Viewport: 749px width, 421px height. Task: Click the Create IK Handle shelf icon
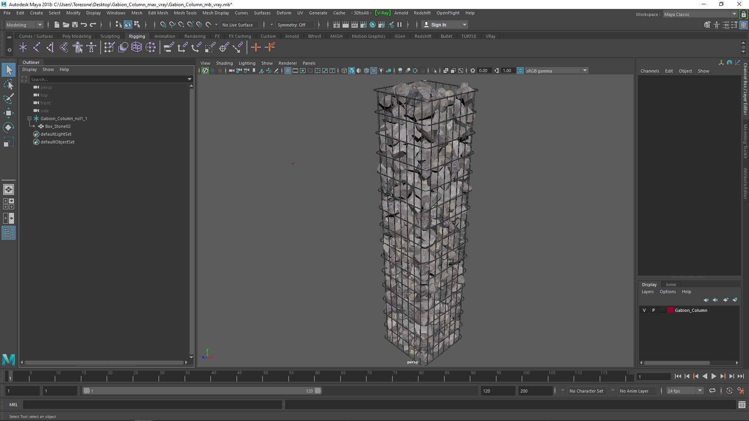pyautogui.click(x=50, y=48)
